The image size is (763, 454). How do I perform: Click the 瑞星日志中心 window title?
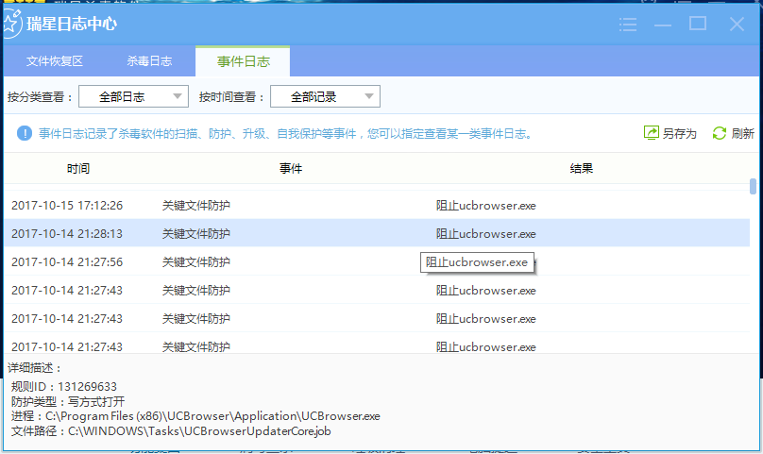pos(72,24)
